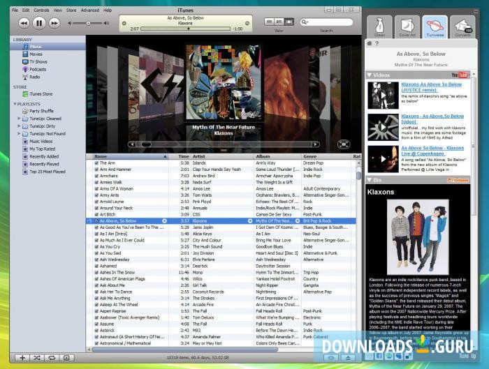Expand the TuneUp: Cleaned playlist folder

pos(19,119)
